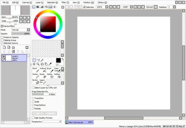Select the rectangular Selection tool
The image size is (186, 128).
point(34,60)
